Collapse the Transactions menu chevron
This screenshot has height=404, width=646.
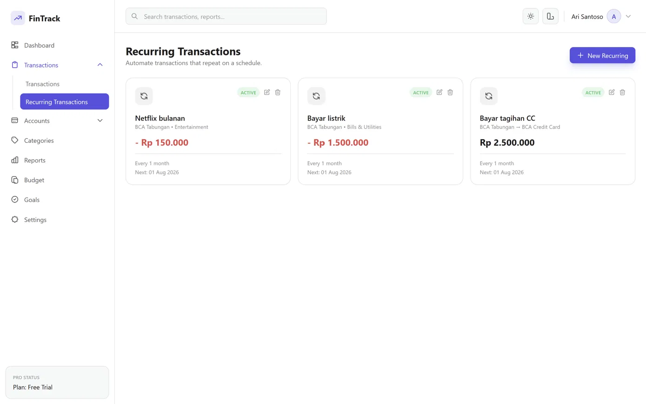pyautogui.click(x=100, y=65)
